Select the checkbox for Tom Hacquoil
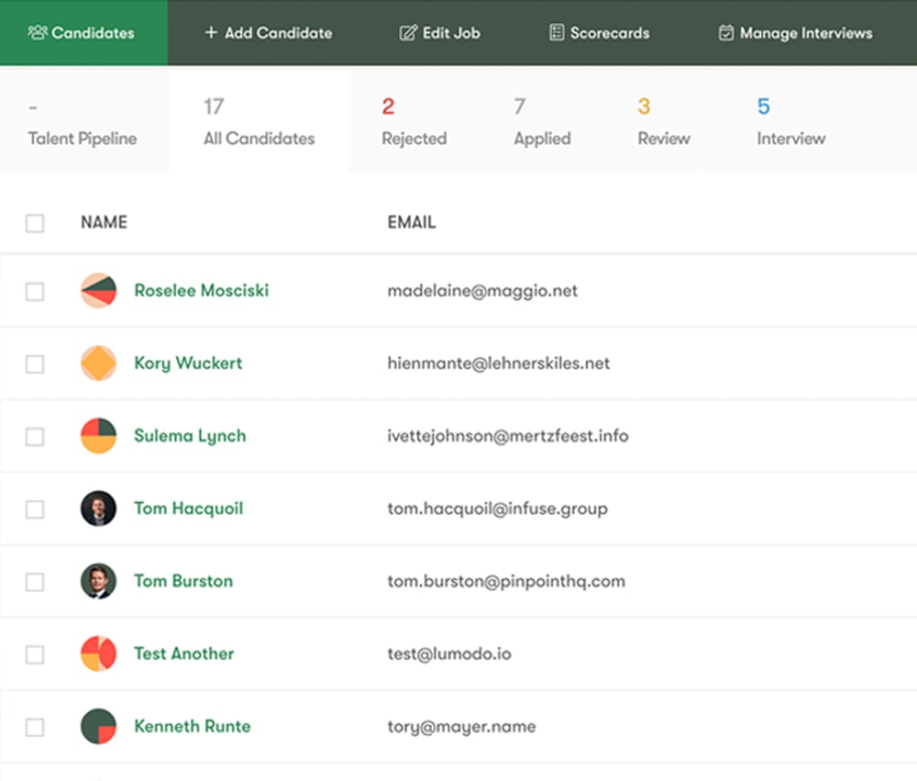Viewport: 917px width, 781px height. click(35, 508)
